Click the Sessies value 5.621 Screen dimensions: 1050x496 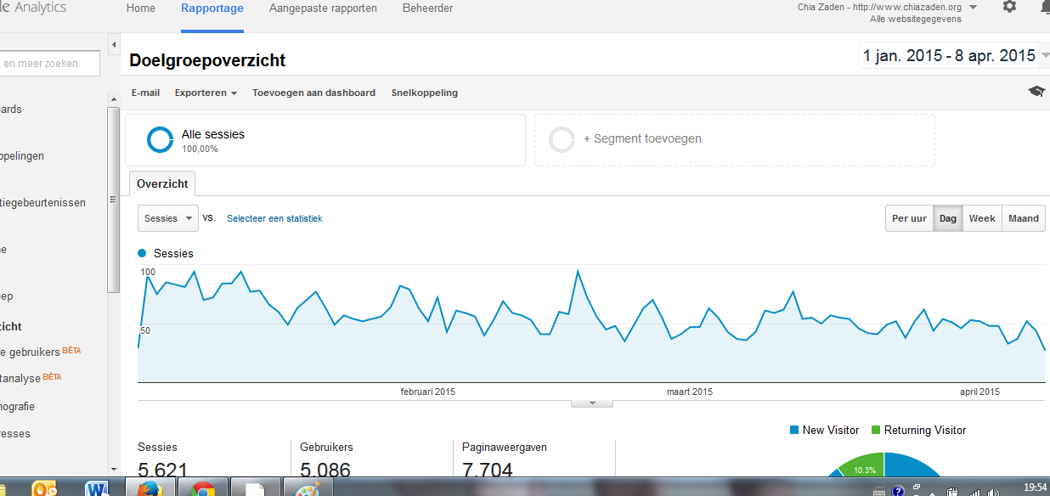coord(163,471)
